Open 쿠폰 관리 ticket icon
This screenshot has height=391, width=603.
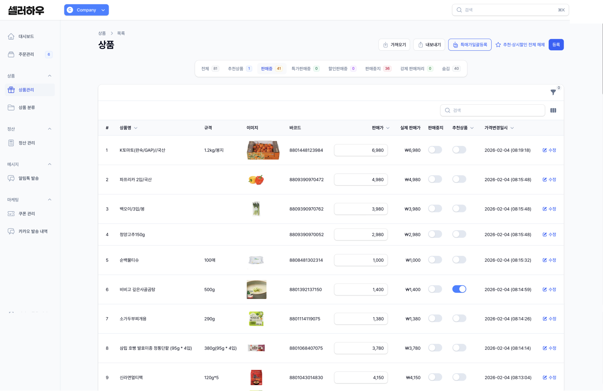[x=11, y=214]
